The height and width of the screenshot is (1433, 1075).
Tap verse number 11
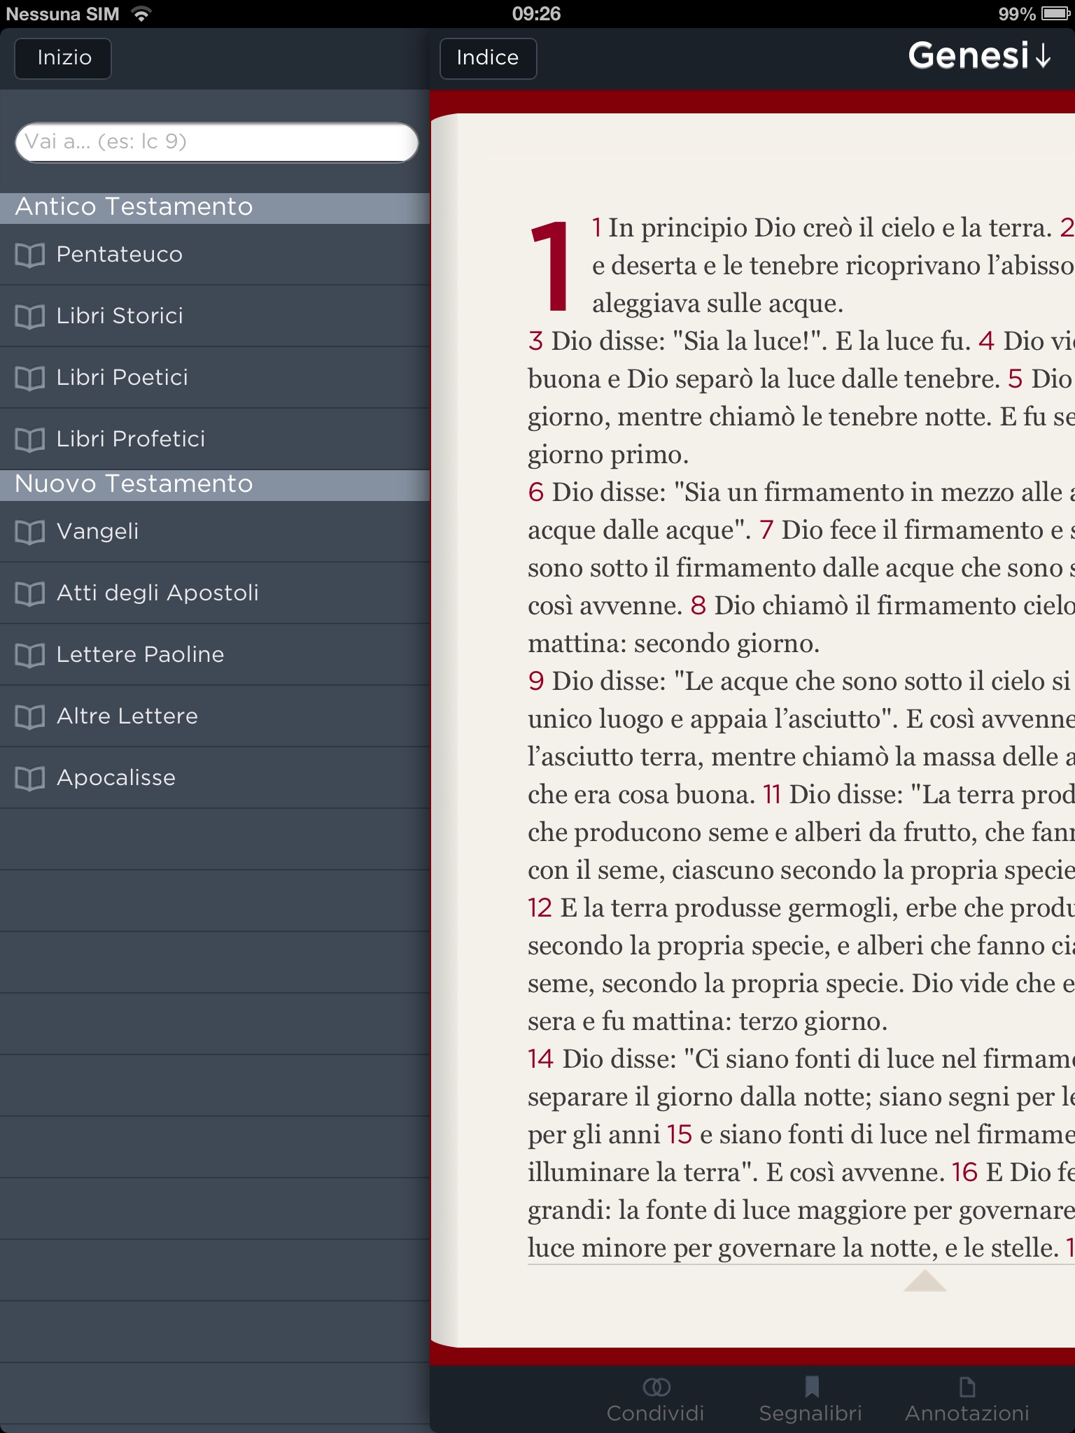772,794
